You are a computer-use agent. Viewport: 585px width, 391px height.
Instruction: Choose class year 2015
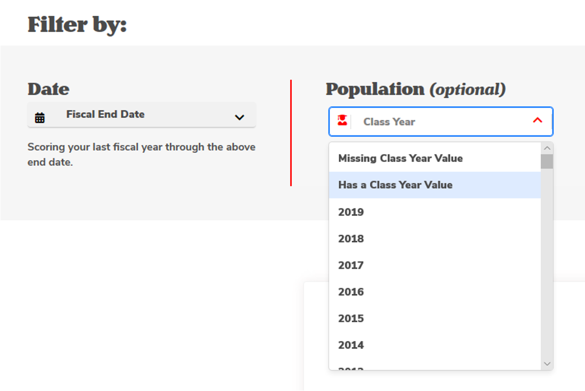tap(351, 318)
